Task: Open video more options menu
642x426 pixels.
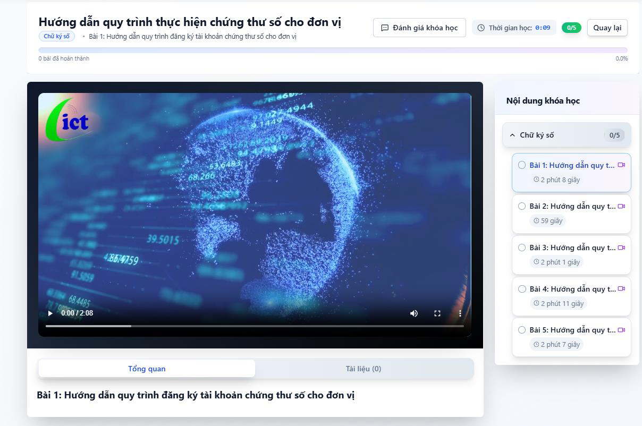Action: tap(460, 313)
